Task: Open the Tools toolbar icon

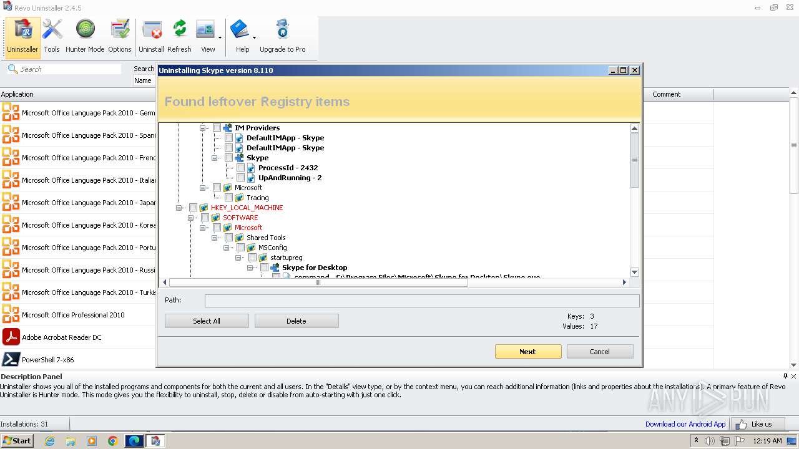Action: pyautogui.click(x=52, y=37)
